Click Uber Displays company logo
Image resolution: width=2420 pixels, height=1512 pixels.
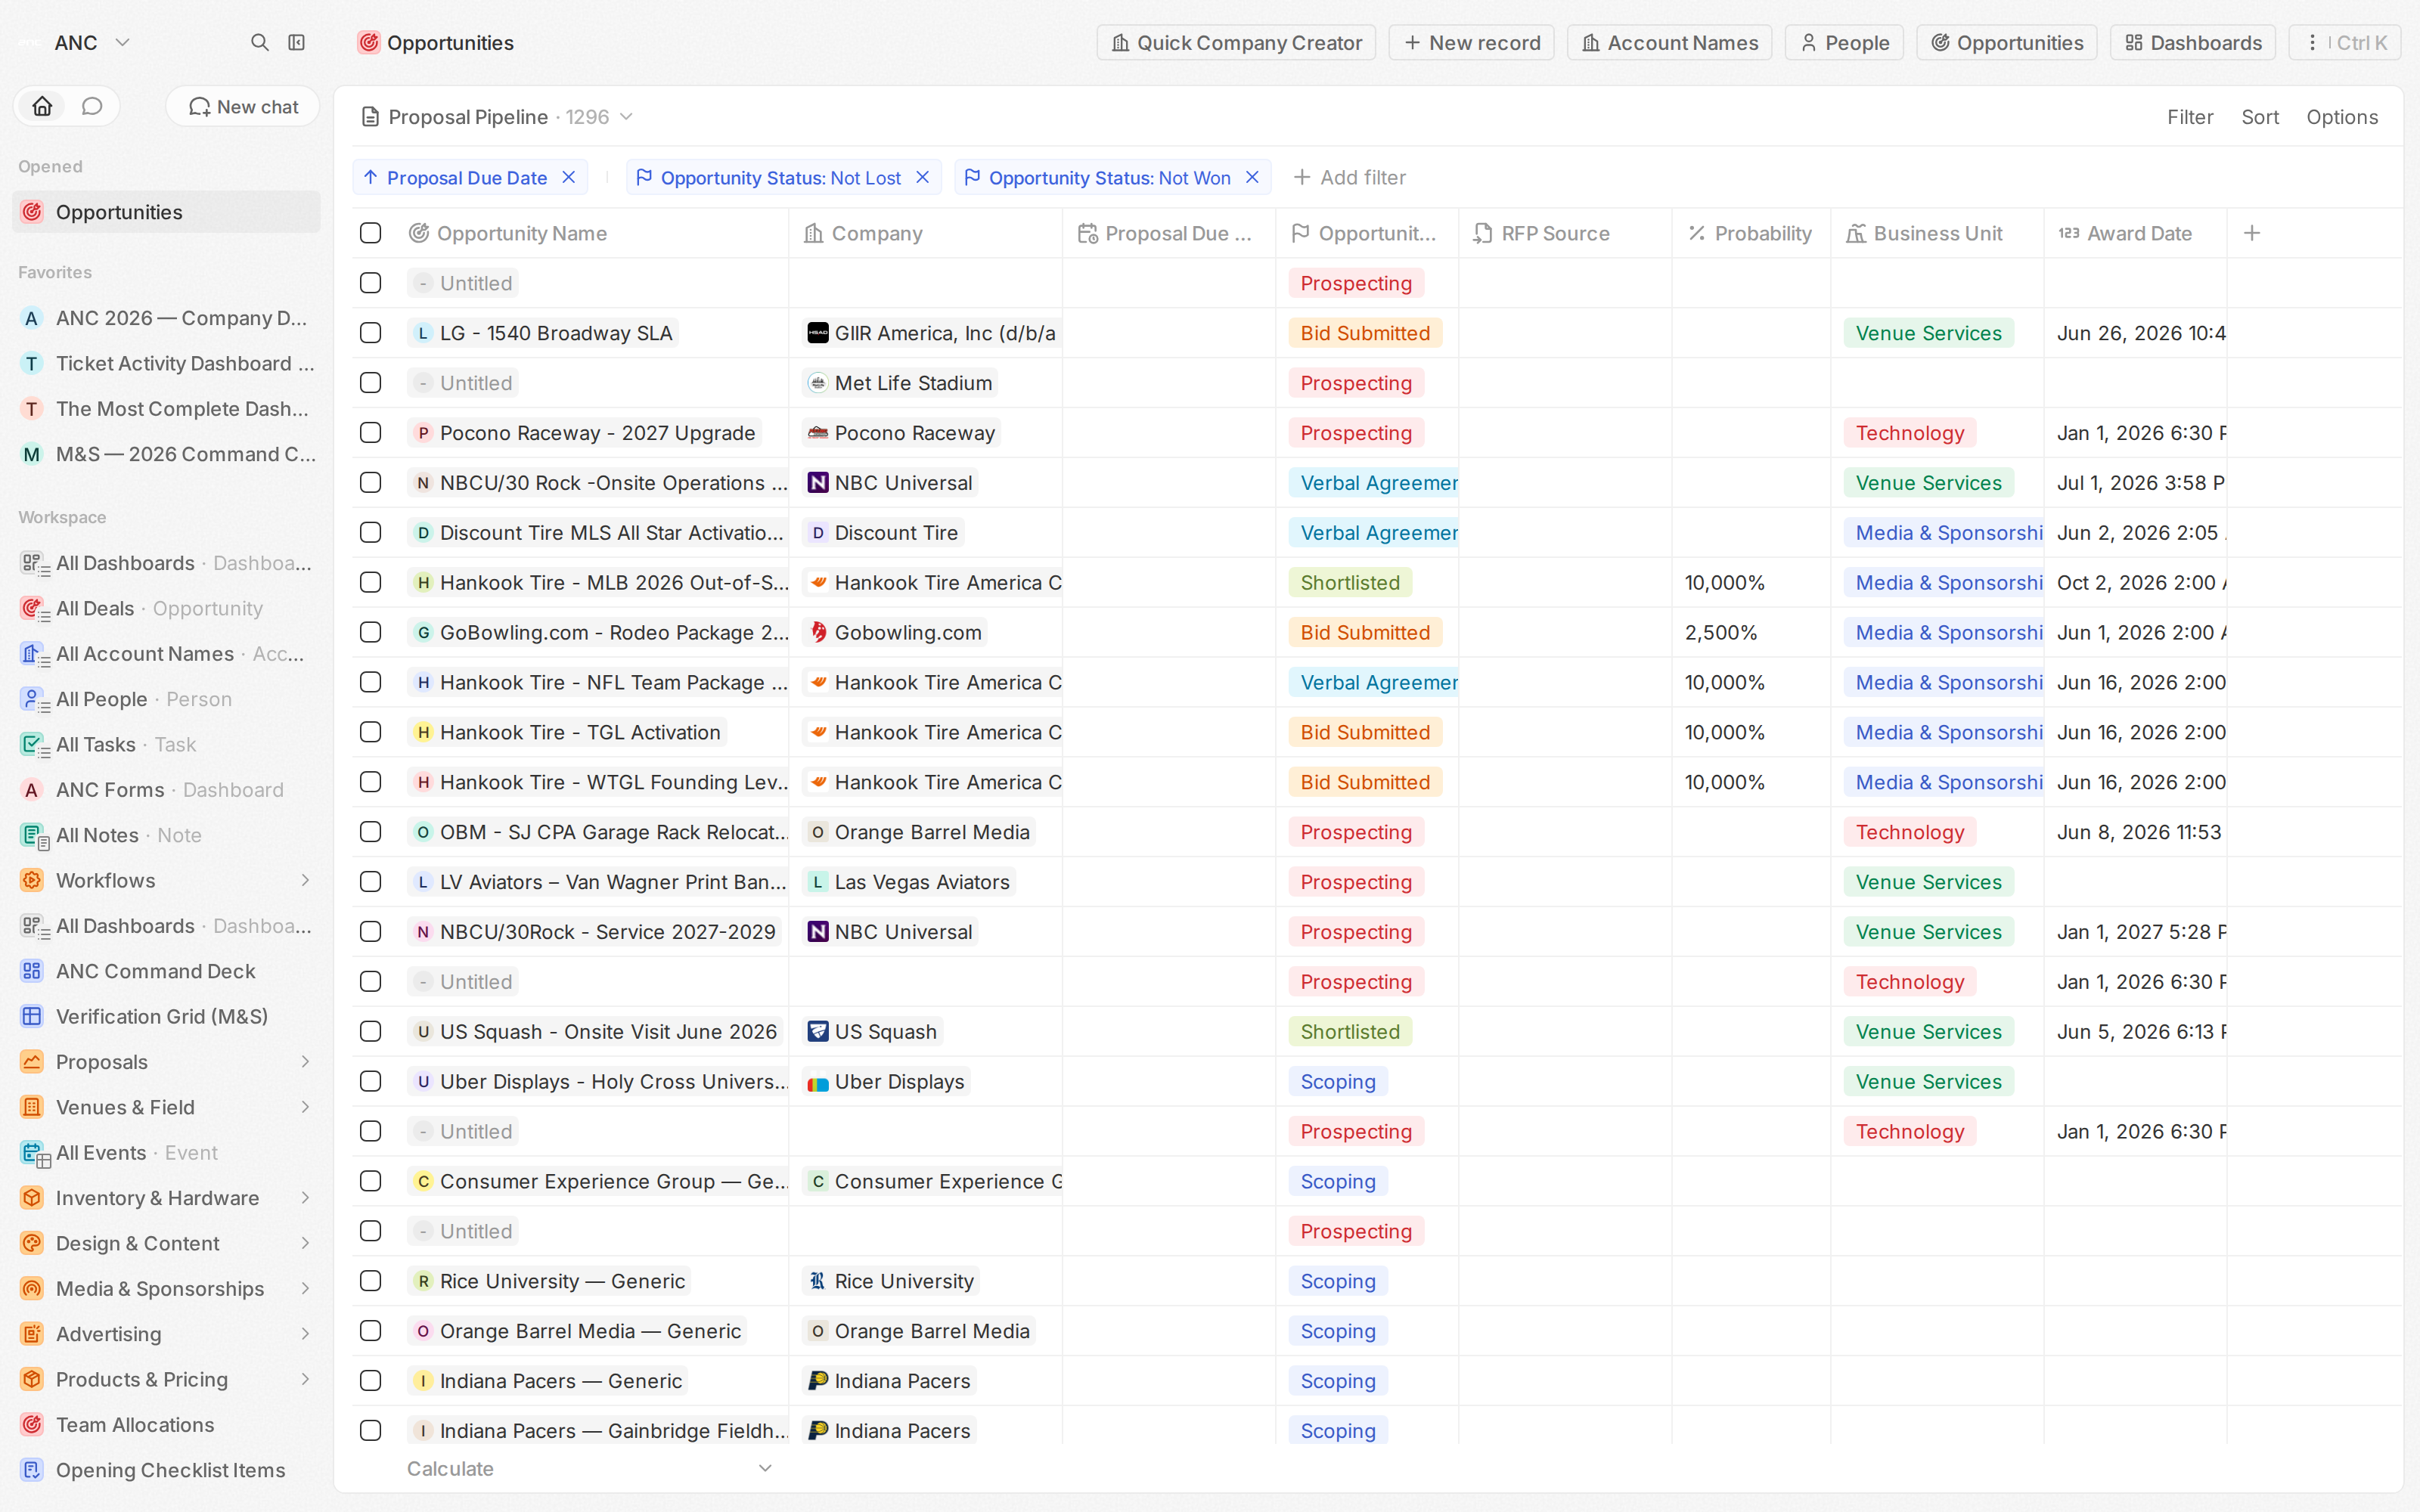tap(818, 1082)
